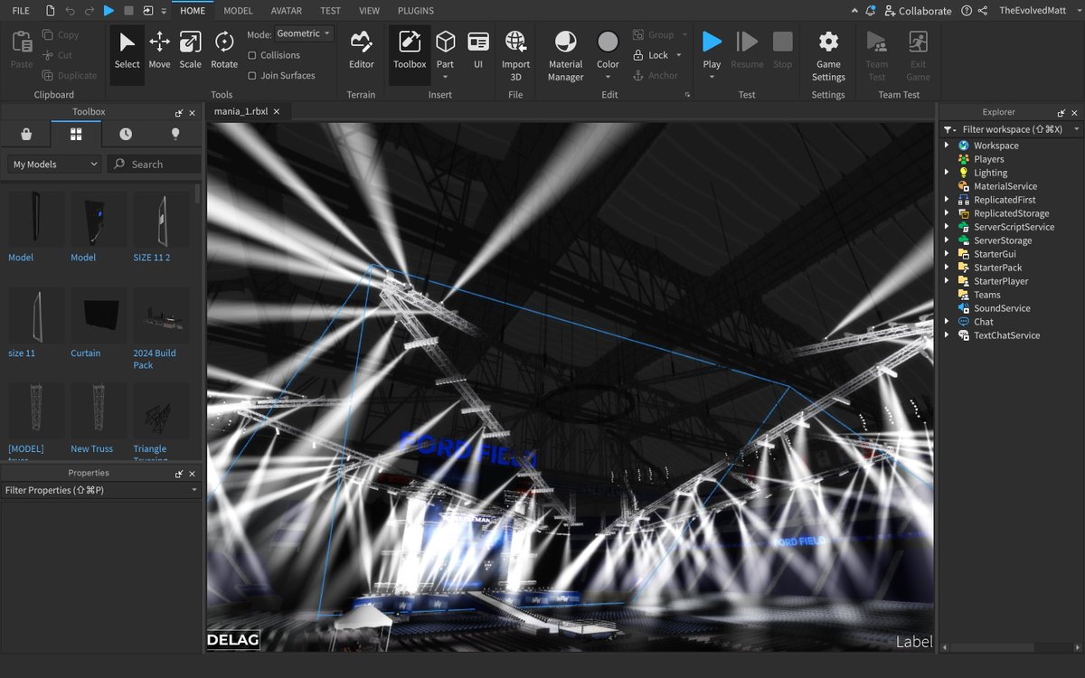This screenshot has height=678, width=1085.
Task: Click Paste in Clipboard group
Action: (x=22, y=51)
